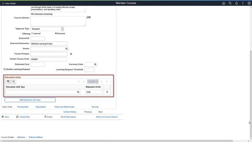This screenshot has width=252, height=142.
Task: Click the Learning Request Threshold field
Action: coord(89,70)
